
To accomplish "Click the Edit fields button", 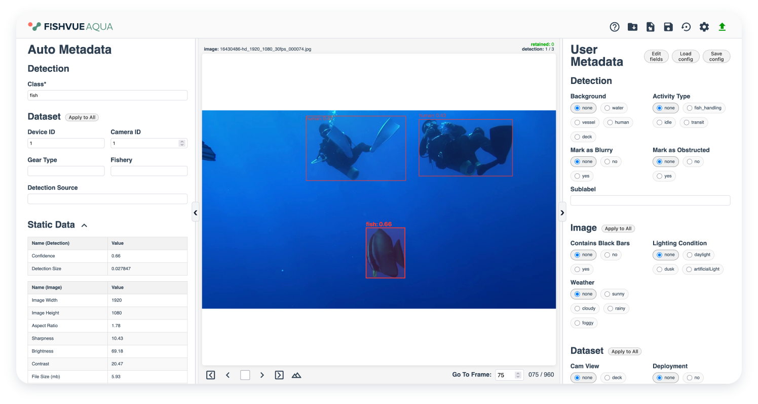I will click(x=656, y=57).
